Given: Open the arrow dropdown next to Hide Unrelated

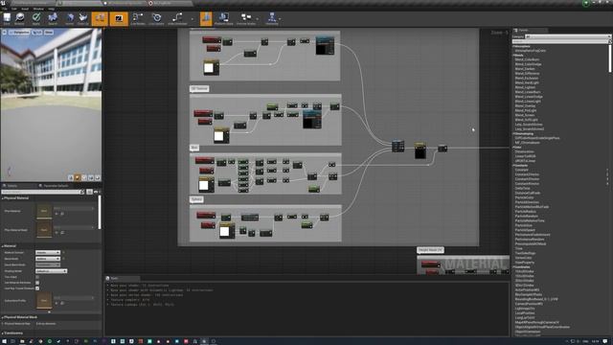Looking at the screenshot, I should [x=192, y=19].
